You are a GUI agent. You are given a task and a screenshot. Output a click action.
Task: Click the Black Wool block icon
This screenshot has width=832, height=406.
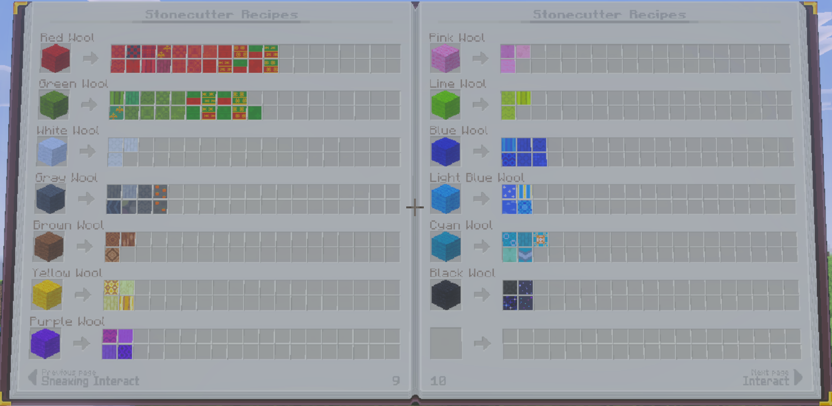point(446,295)
